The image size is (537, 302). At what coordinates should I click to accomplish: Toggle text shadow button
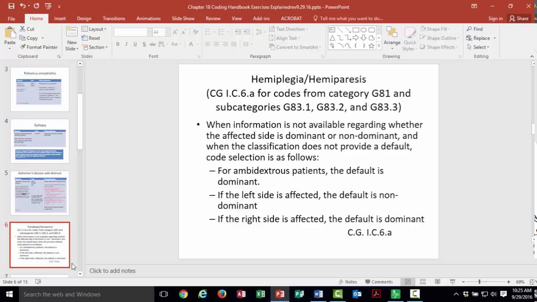tap(144, 44)
